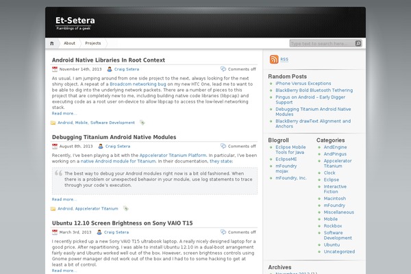This screenshot has height=274, width=411.
Task: Open the Projects menu item
Action: click(x=92, y=43)
